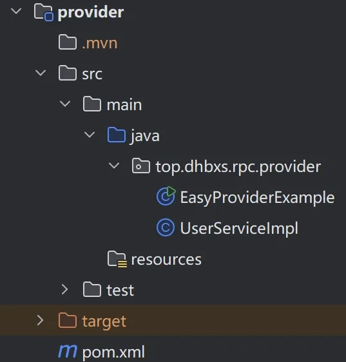Select the UserServiceImpl file label

click(239, 228)
